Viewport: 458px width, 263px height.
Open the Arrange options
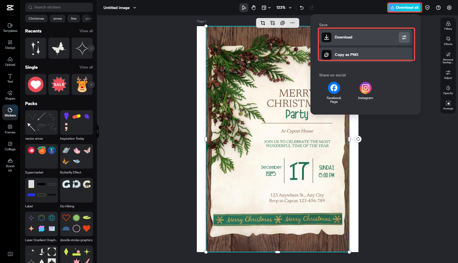coord(448,105)
